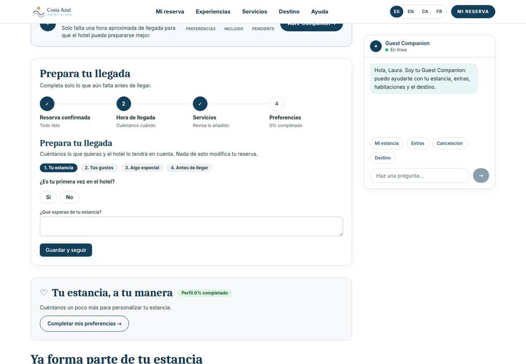Open the Servicios navigation item

[x=255, y=12]
